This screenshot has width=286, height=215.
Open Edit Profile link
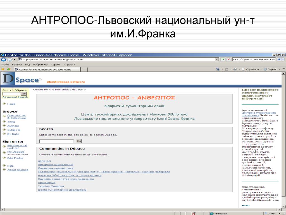coord(15,158)
